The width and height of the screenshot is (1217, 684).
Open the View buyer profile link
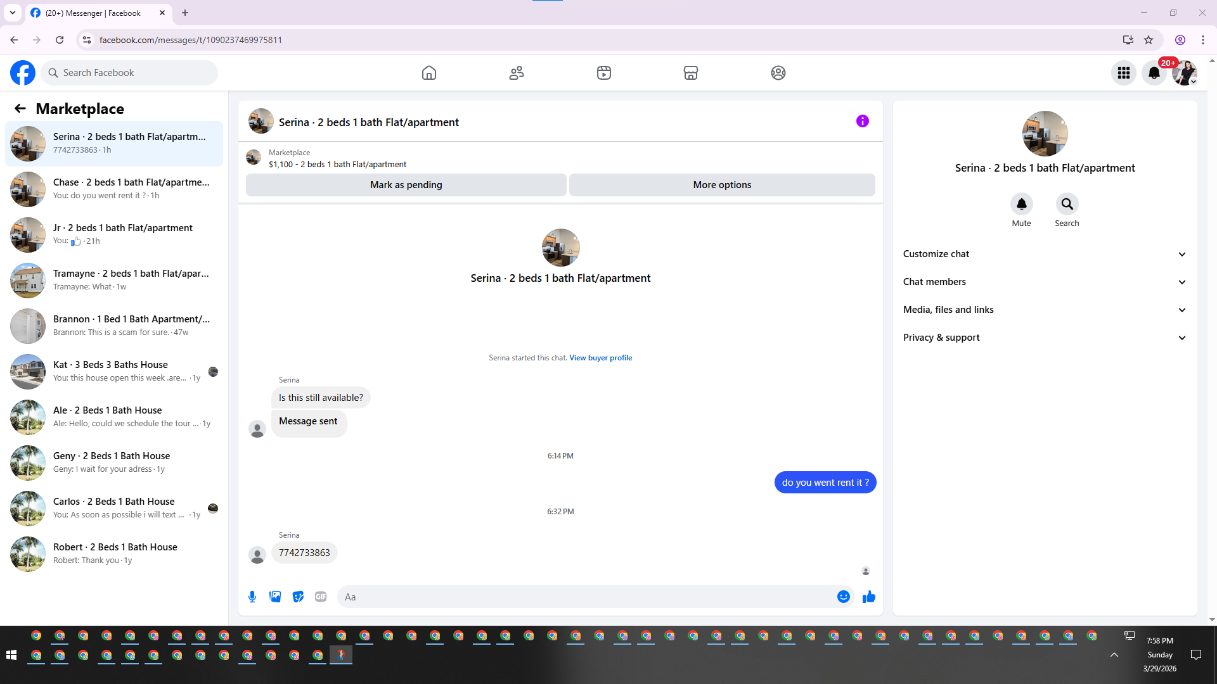point(601,358)
